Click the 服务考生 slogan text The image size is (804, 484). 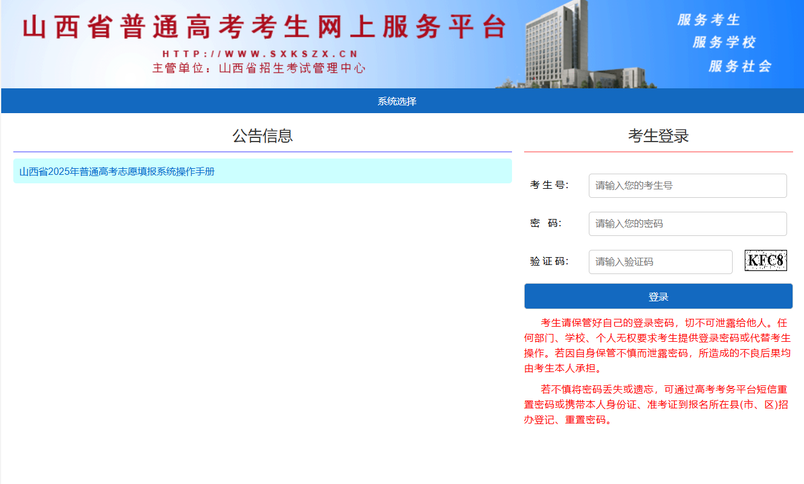click(x=708, y=20)
